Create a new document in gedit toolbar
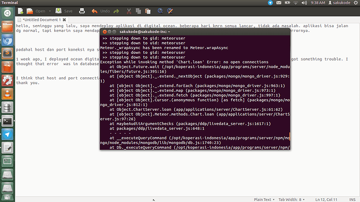Viewport: 360px width, 202px height. [x=20, y=11]
